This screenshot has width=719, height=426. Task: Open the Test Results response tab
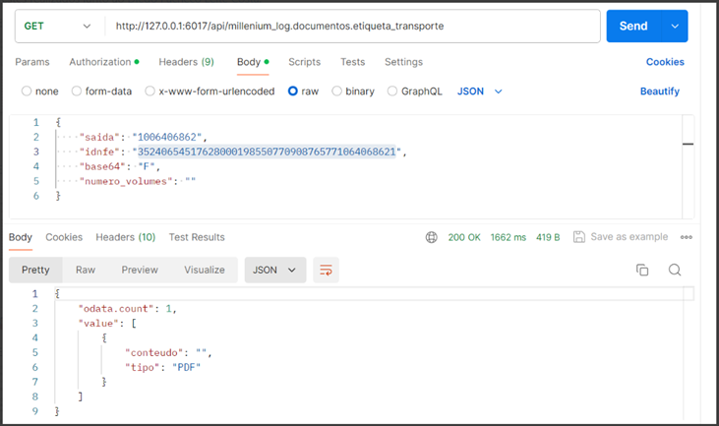197,237
